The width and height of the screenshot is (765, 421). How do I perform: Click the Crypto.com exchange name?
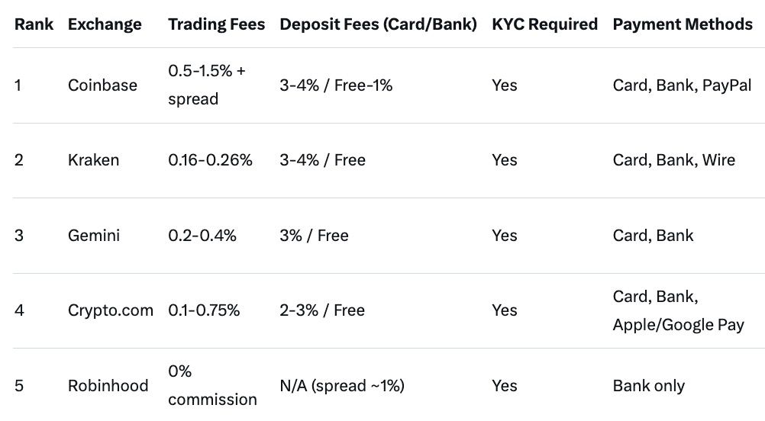111,310
